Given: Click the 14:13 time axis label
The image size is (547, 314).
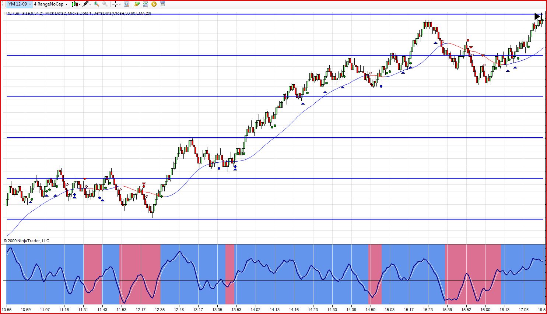Looking at the screenshot, I should click(275, 310).
